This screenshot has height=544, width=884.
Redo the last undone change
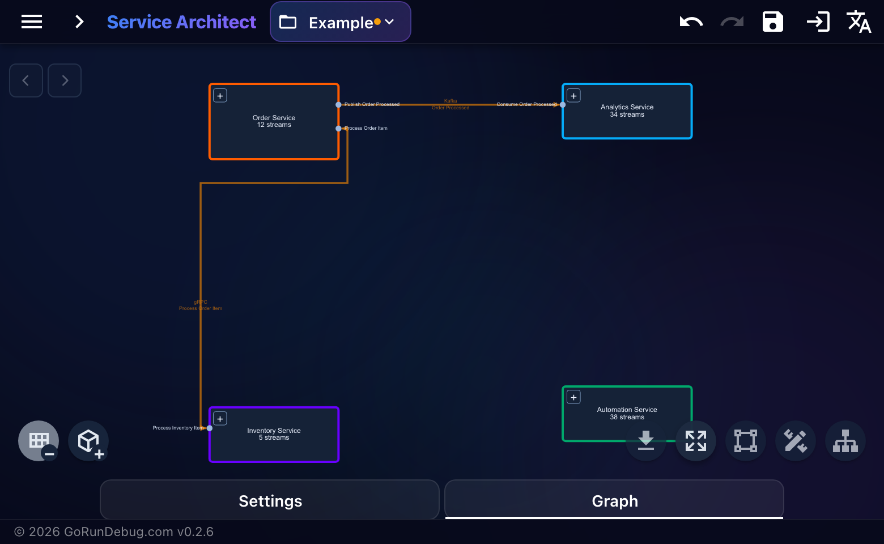[x=732, y=22]
